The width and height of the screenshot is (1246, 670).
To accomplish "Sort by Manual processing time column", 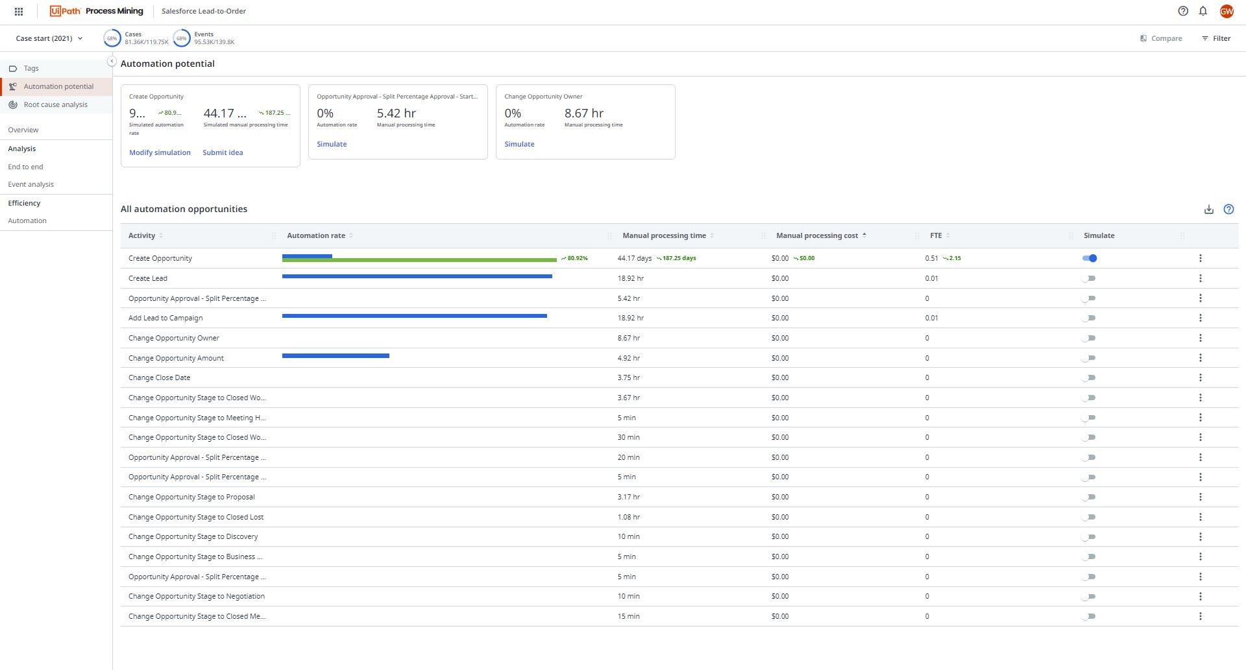I will click(x=668, y=235).
